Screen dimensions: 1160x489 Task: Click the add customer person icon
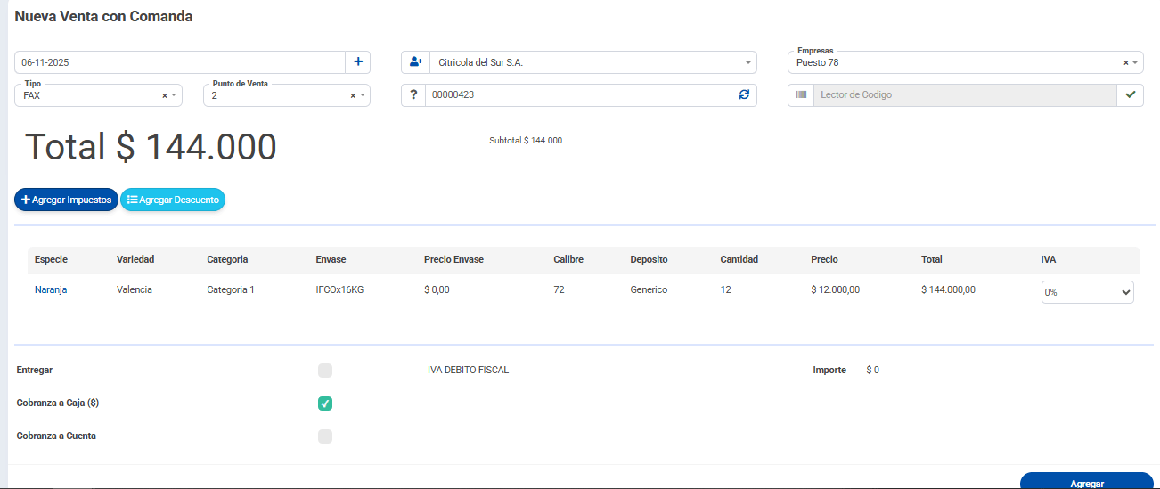point(415,62)
